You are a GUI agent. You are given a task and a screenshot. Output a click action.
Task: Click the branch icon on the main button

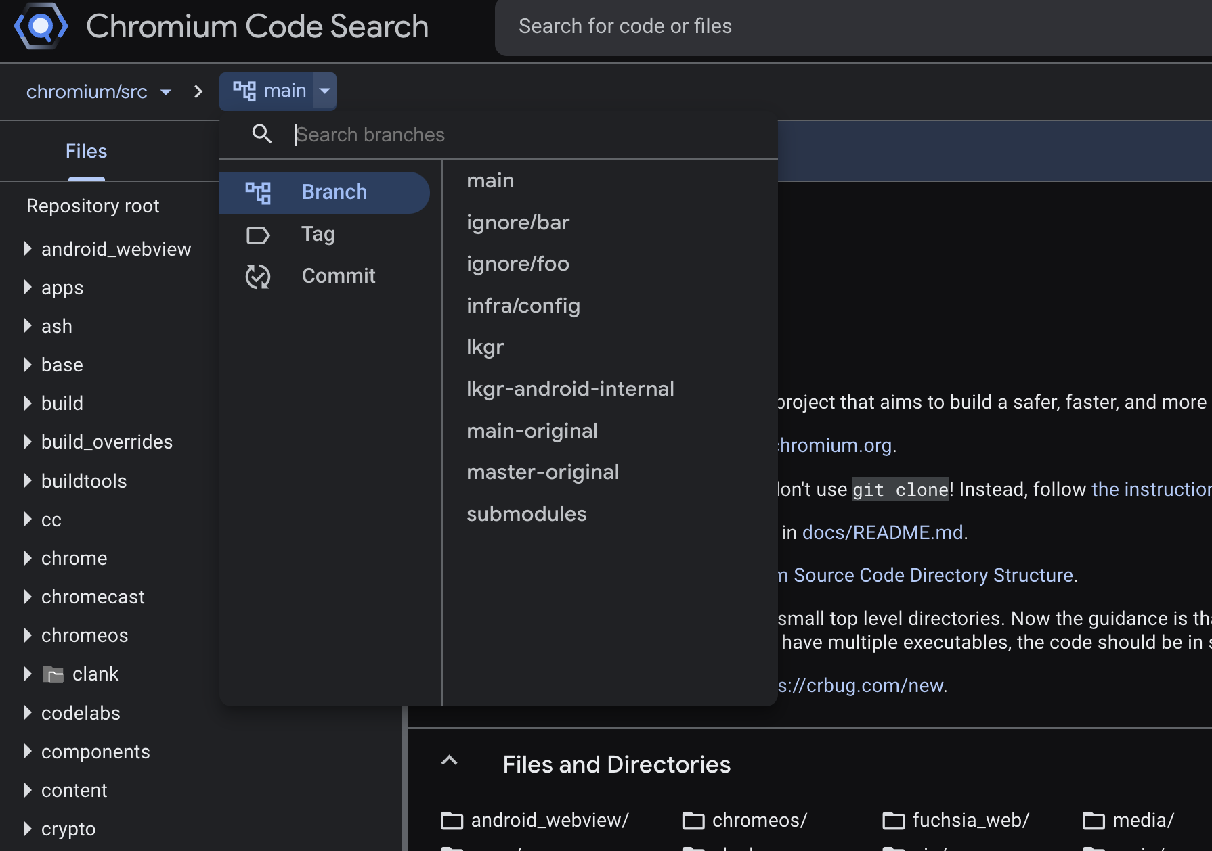coord(244,91)
